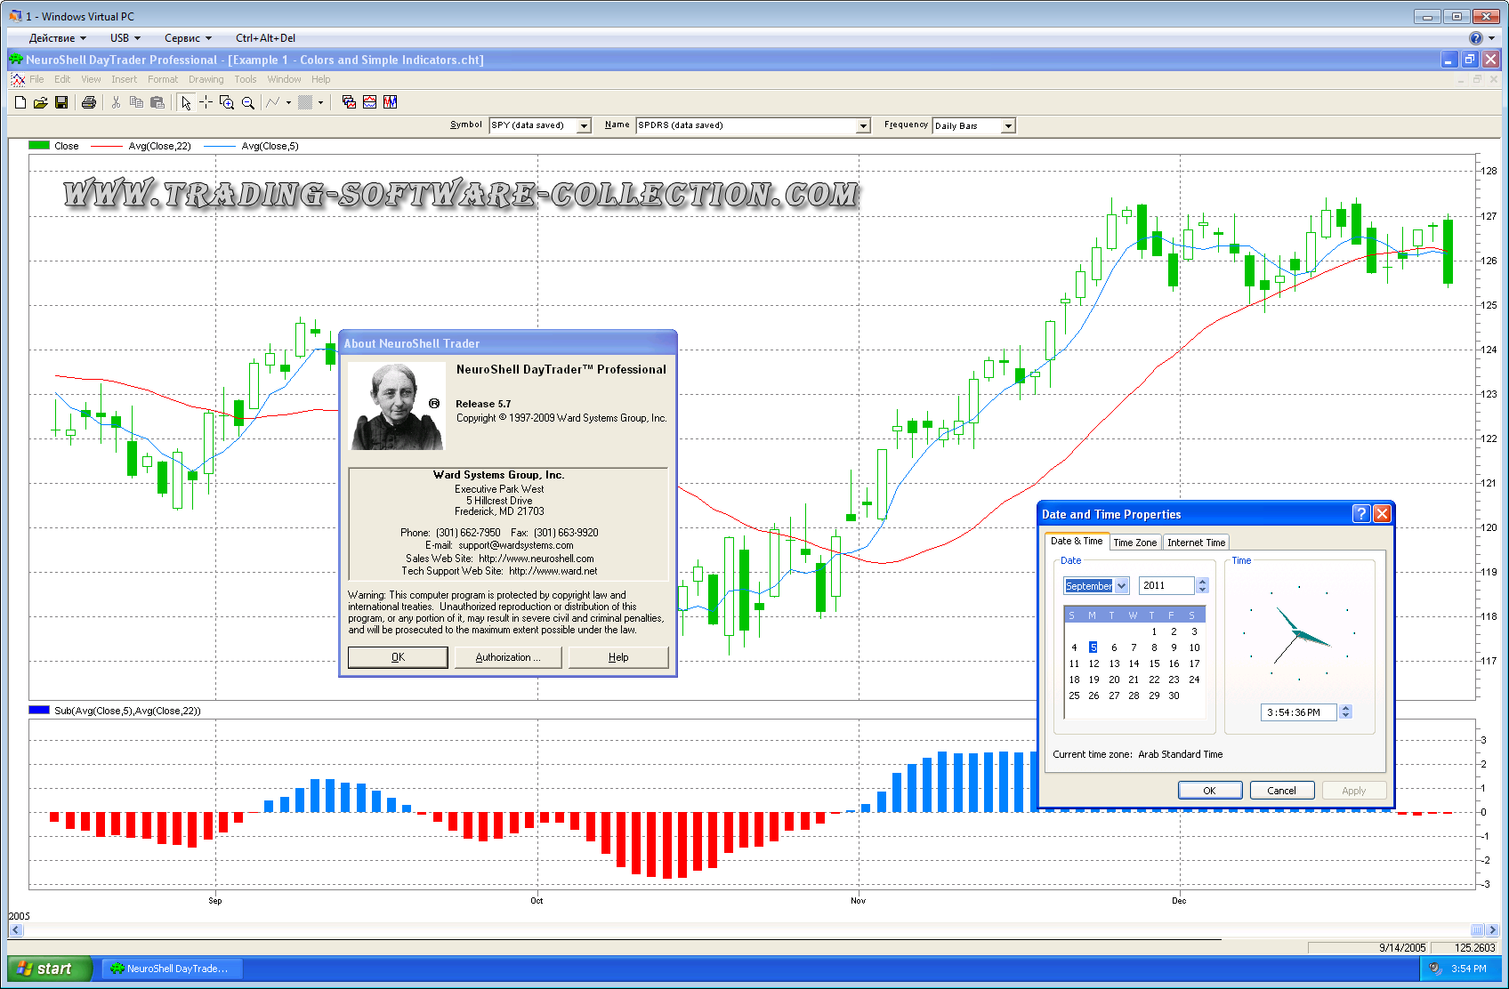Switch to the Time Zone tab
This screenshot has width=1509, height=989.
pos(1134,543)
